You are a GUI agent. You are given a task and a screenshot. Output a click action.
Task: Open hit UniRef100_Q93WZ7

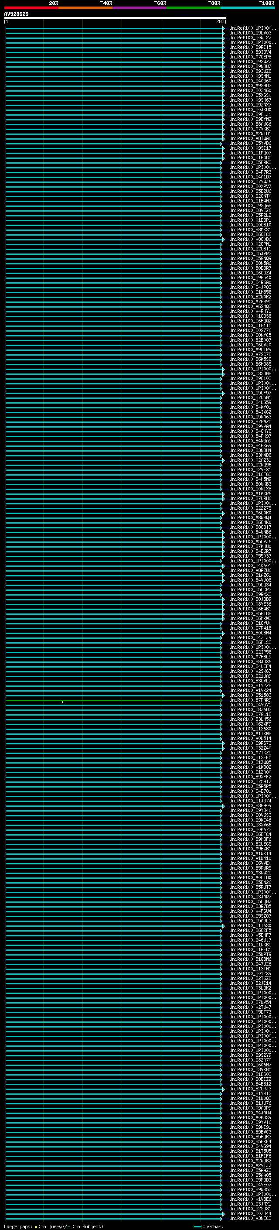(x=250, y=62)
